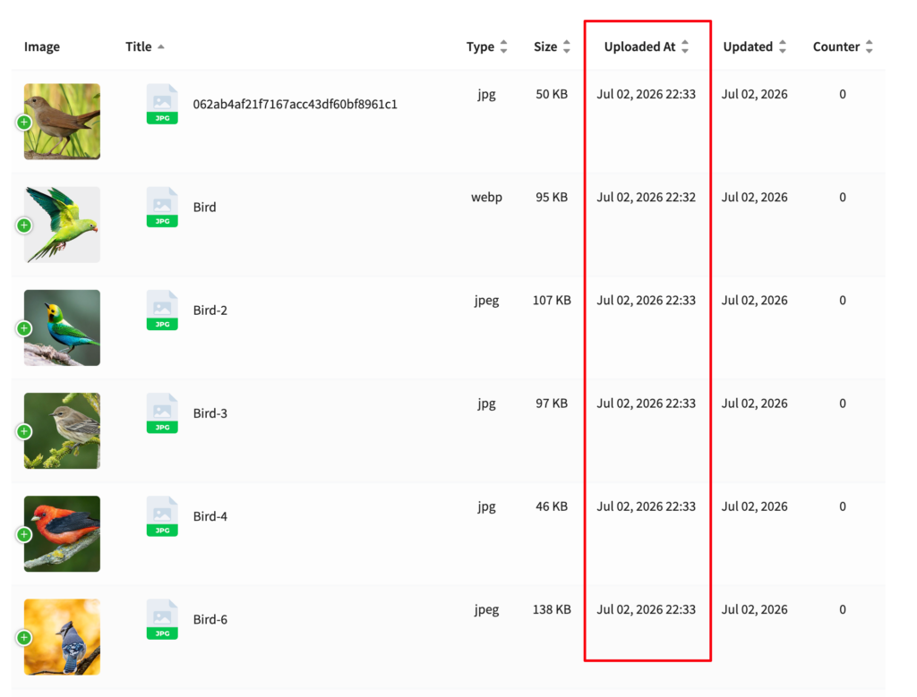Image resolution: width=917 pixels, height=697 pixels.
Task: Open the Bird-2 file title
Action: tap(210, 310)
